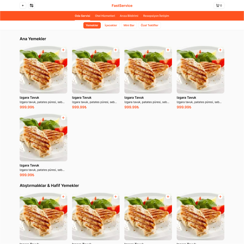Add first Ana Yemekler Izgara Tavuk with plus

tap(63, 50)
